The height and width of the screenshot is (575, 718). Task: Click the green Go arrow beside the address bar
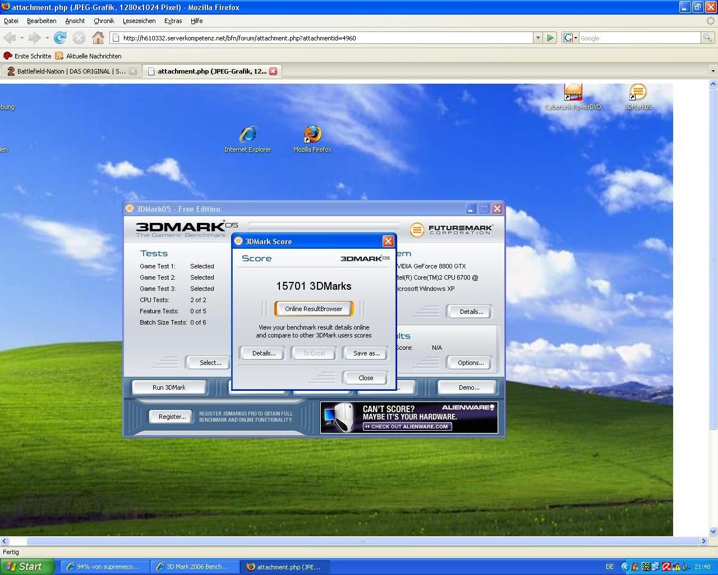point(550,38)
